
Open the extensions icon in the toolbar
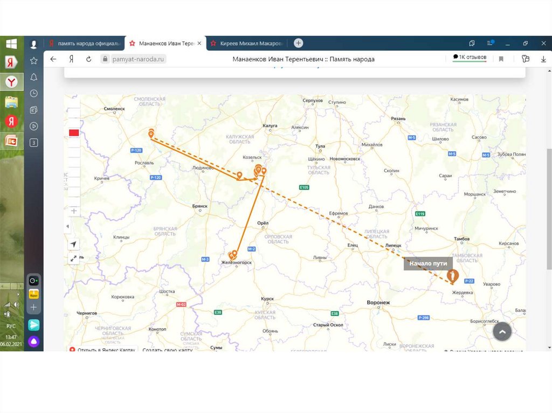[x=526, y=59]
